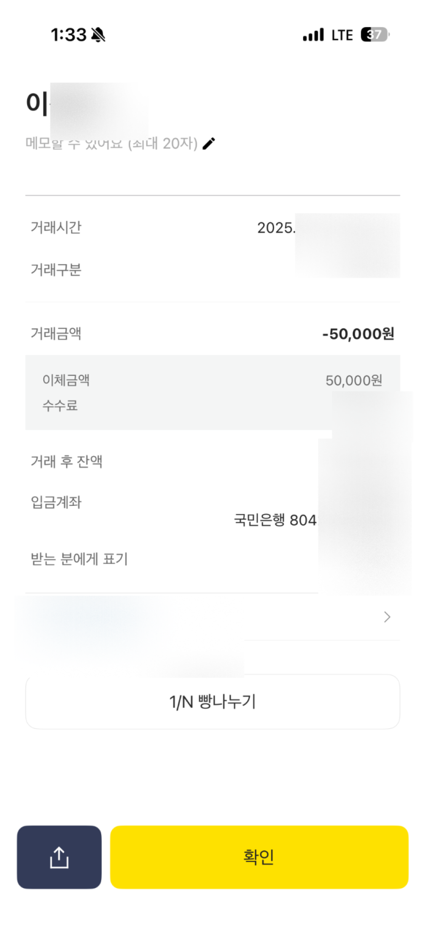Tap the 입금계좌 label
Screen dimensions: 425x925
[x=56, y=502]
